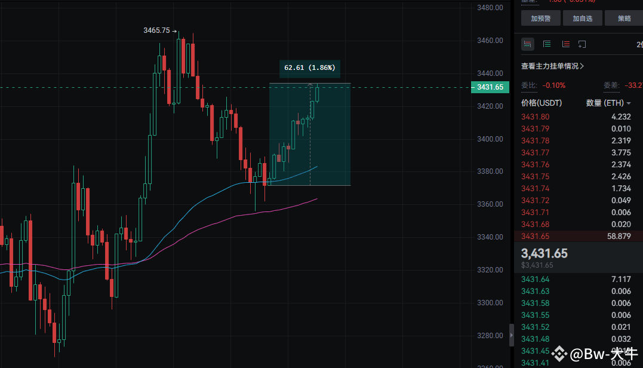
Task: Switch to buy orders only depth view
Action: click(546, 43)
